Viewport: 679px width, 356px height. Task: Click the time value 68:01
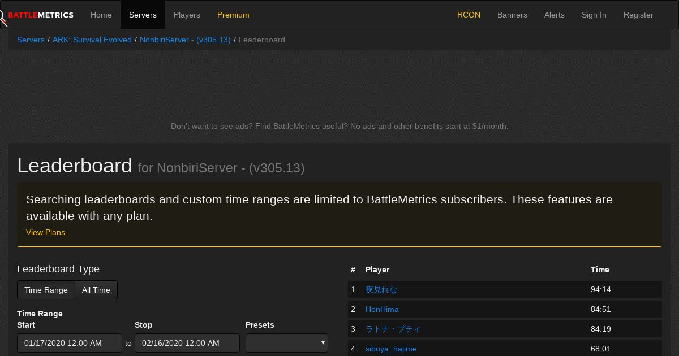[x=601, y=349]
